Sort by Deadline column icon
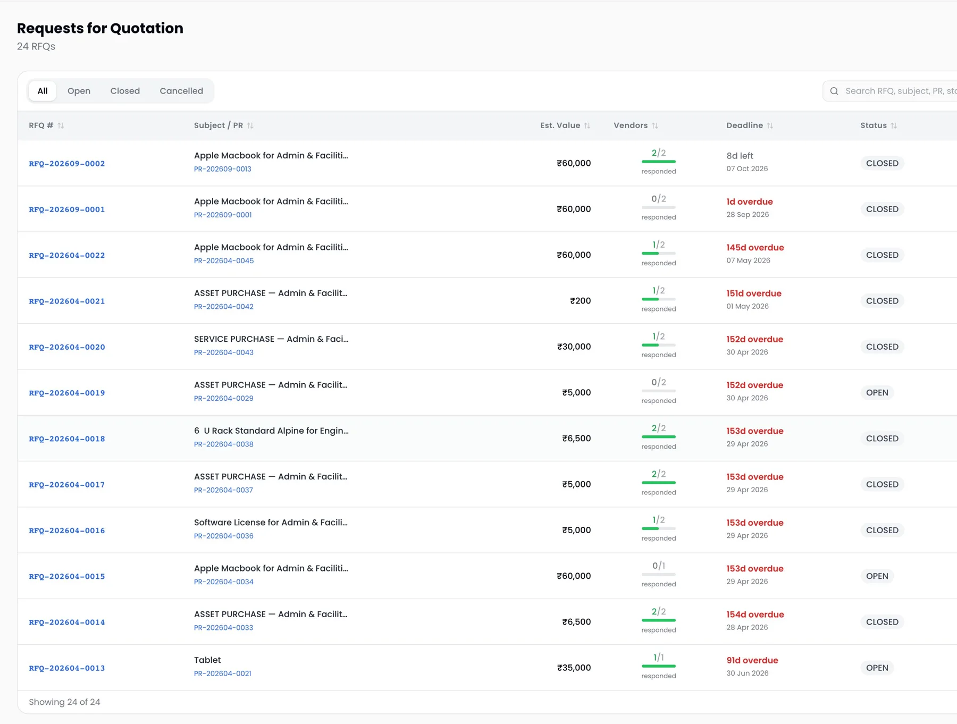The width and height of the screenshot is (957, 724). (770, 125)
